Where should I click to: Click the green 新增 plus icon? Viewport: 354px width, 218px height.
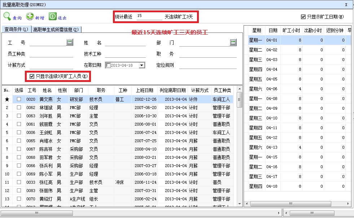point(30,16)
